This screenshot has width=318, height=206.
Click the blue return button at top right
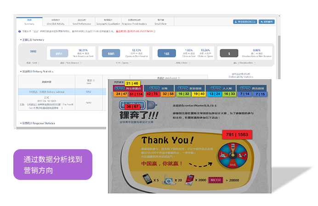pyautogui.click(x=267, y=22)
